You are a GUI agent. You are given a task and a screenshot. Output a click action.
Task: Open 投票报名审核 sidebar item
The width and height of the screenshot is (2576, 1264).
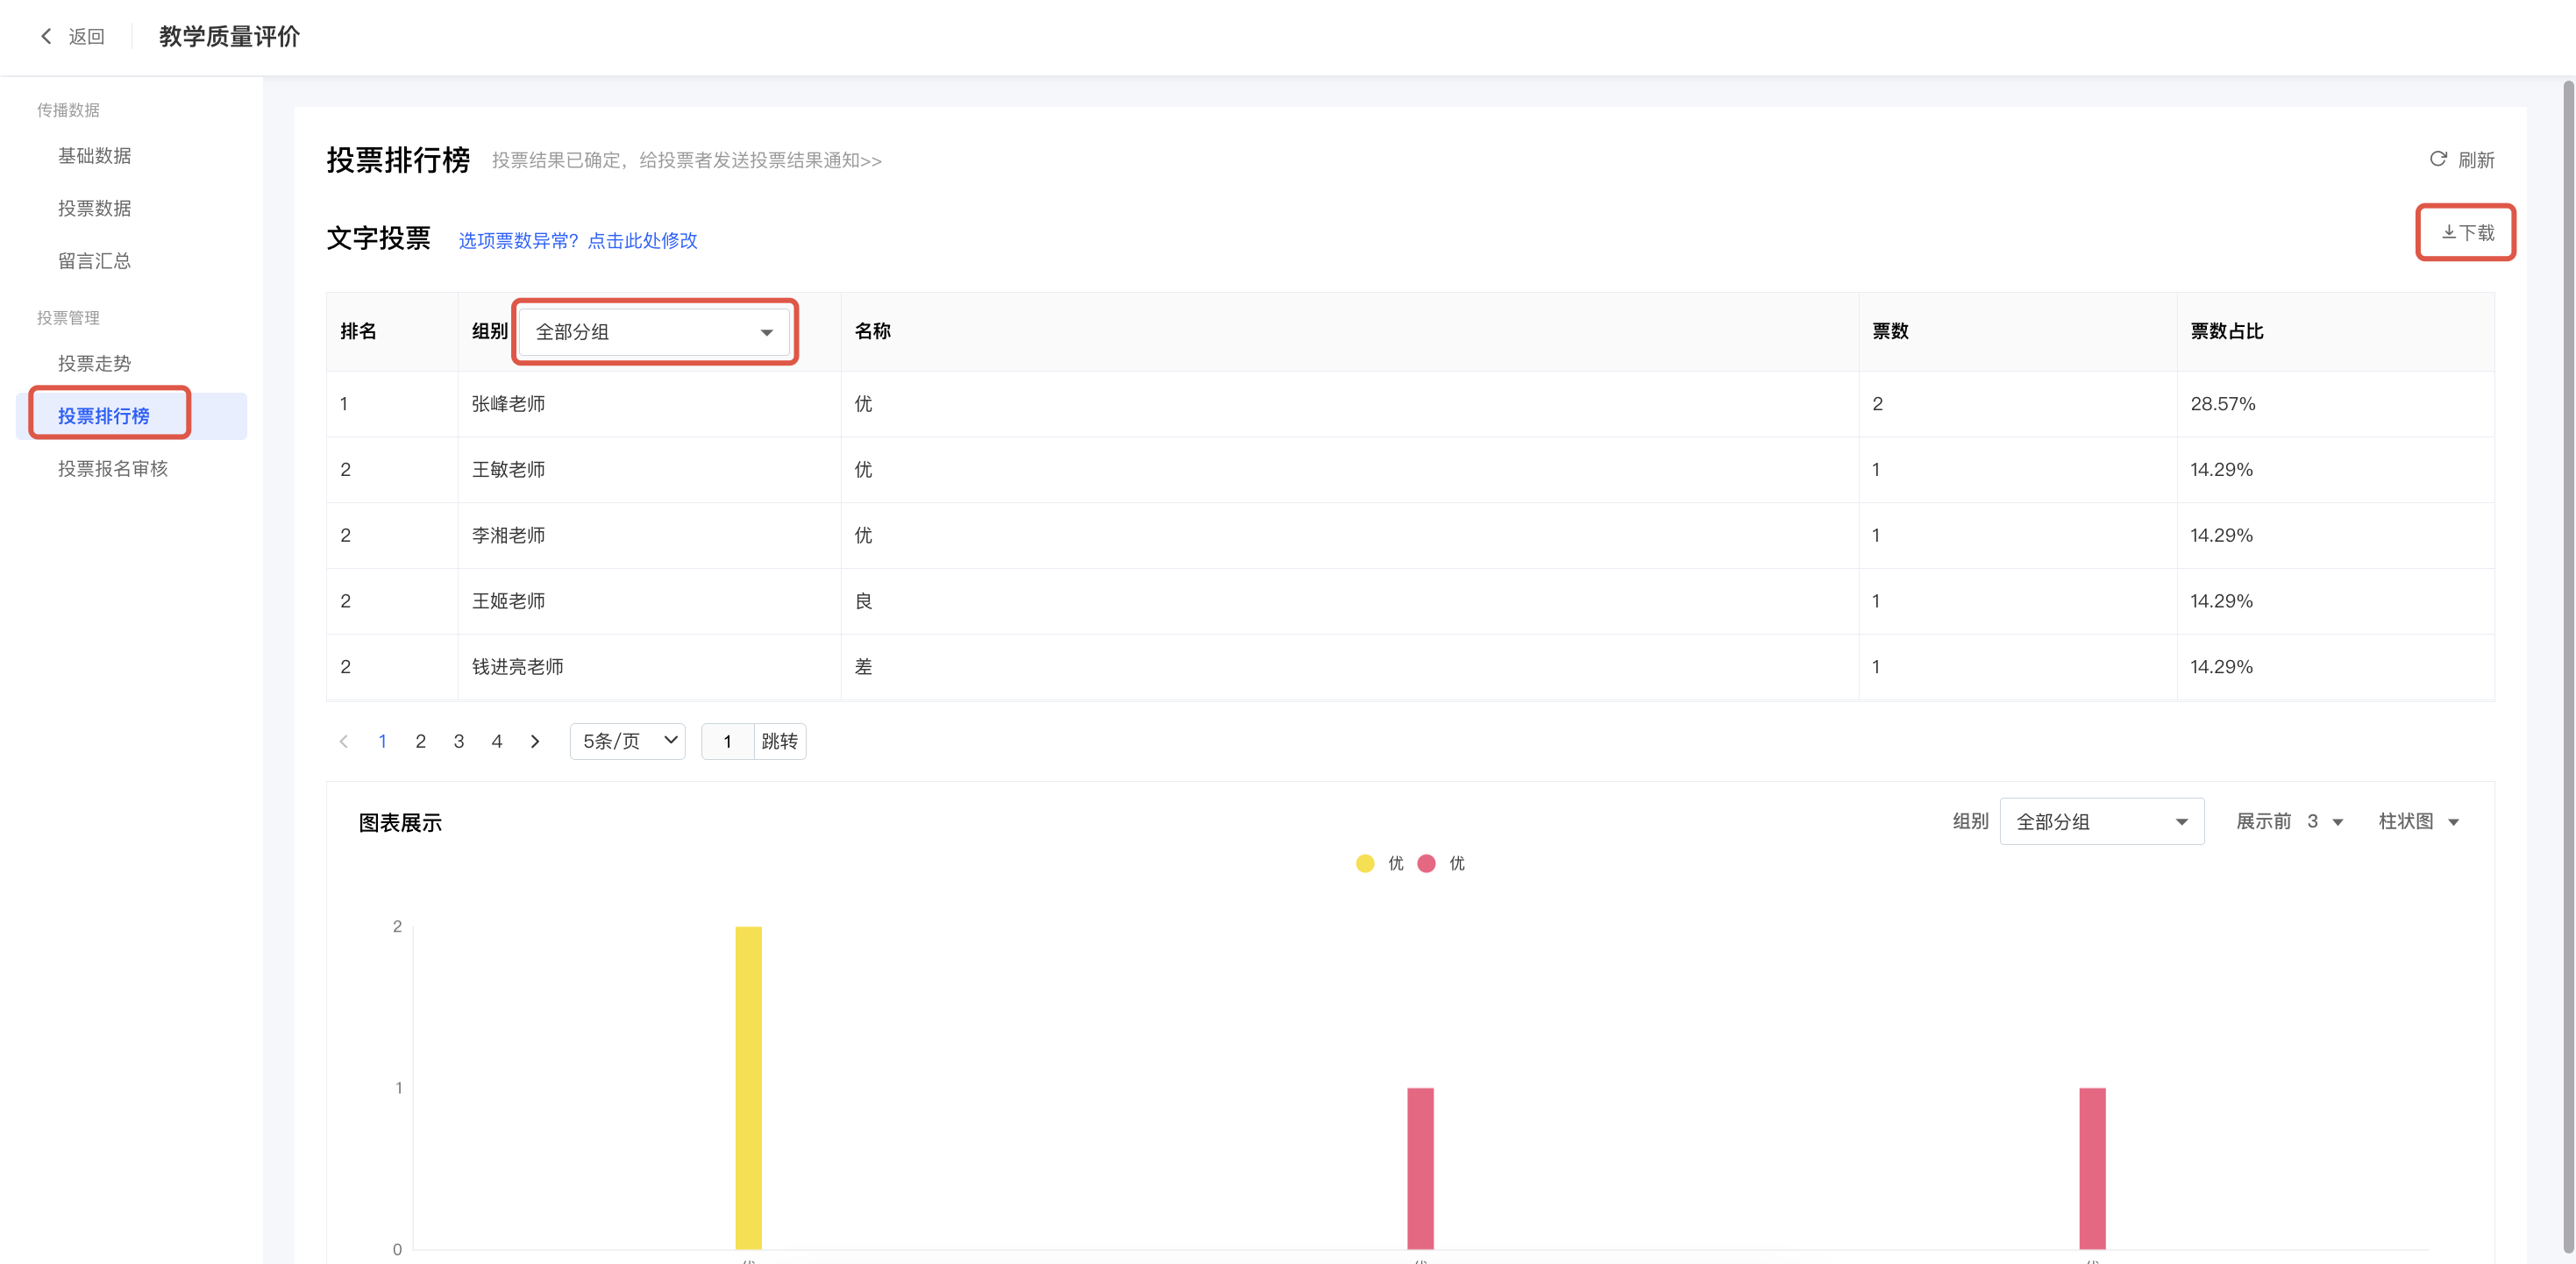click(x=113, y=469)
